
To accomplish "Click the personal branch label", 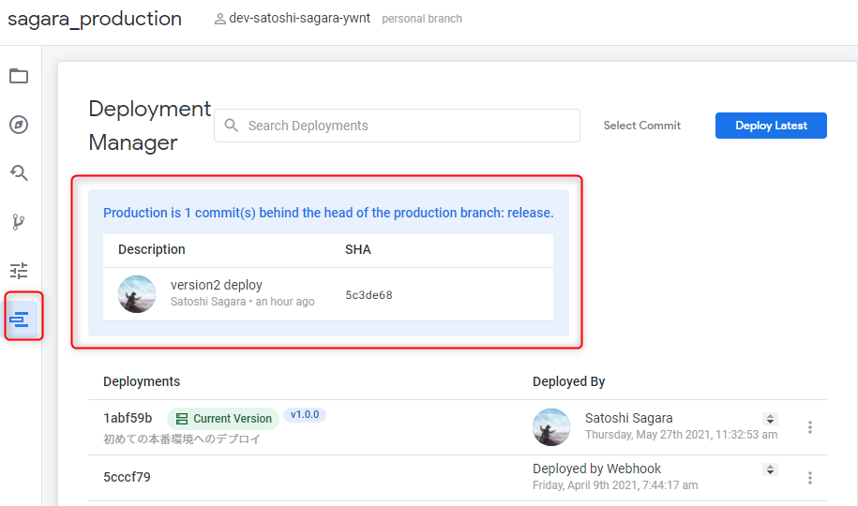I will point(422,19).
